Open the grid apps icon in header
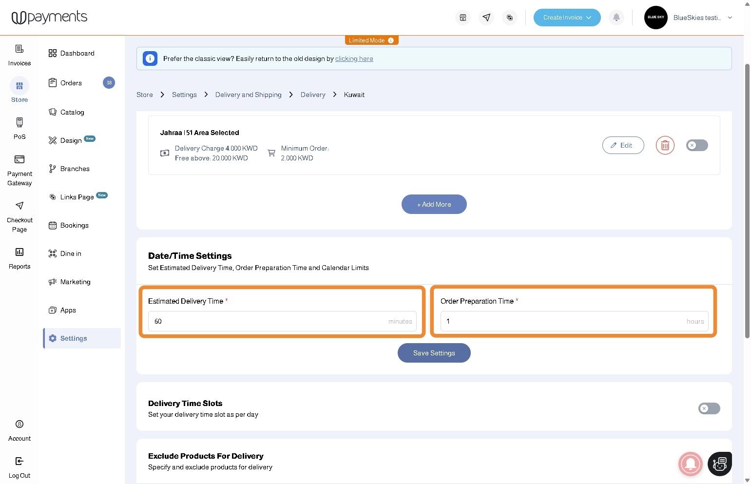The height and width of the screenshot is (484, 751). pyautogui.click(x=463, y=18)
